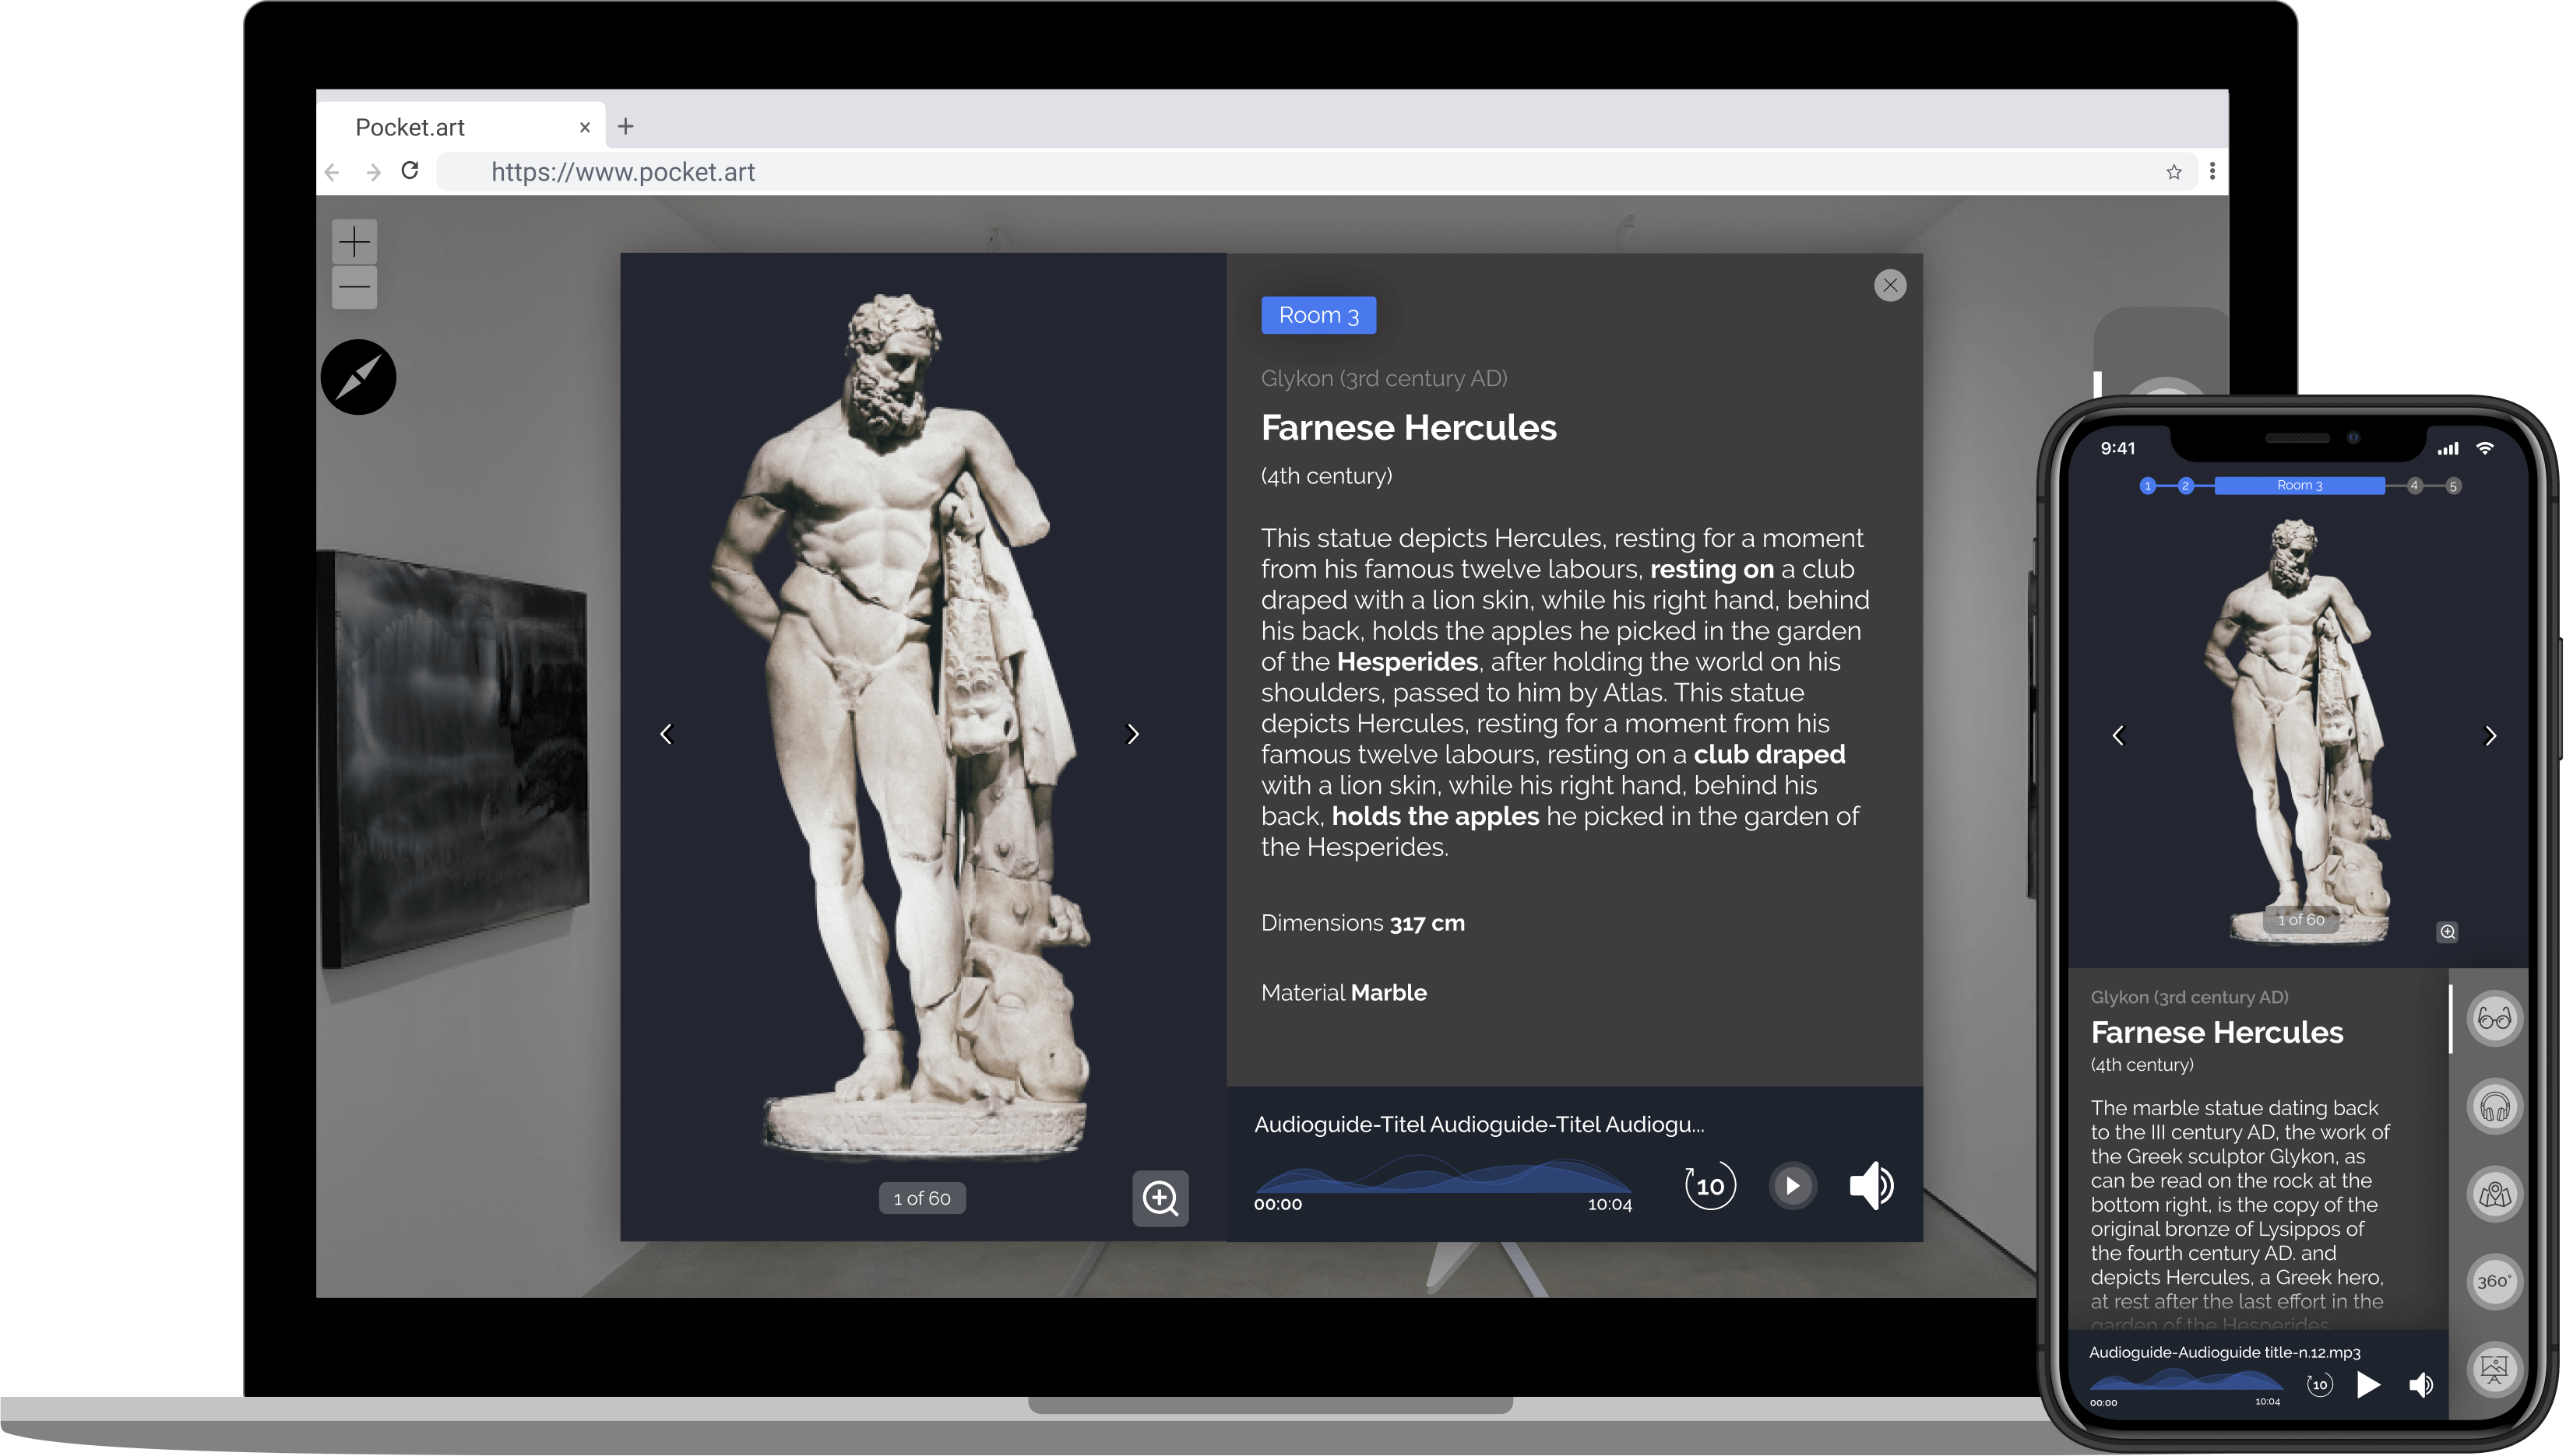Viewport: 2566px width, 1456px height.
Task: Reload the Pocket.art page
Action: 410,171
